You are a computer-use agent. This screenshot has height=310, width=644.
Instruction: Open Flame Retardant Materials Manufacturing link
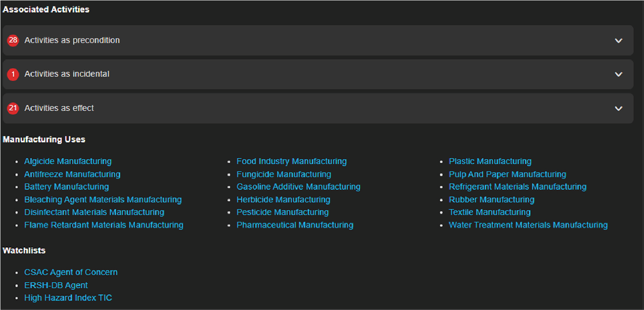[x=104, y=225]
